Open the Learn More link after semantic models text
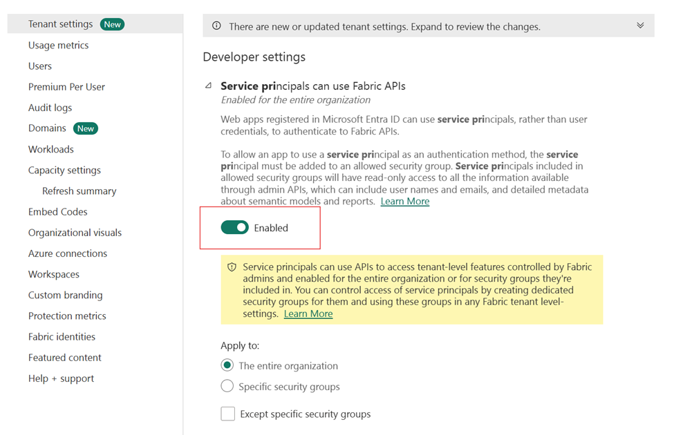This screenshot has width=674, height=435. point(405,202)
